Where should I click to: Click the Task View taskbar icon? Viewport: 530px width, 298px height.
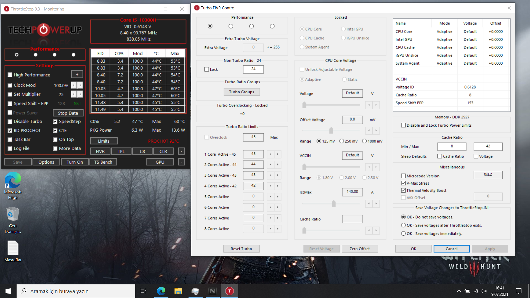144,291
